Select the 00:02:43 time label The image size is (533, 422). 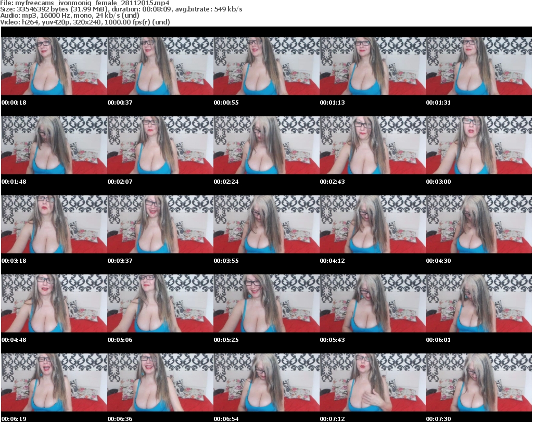332,182
